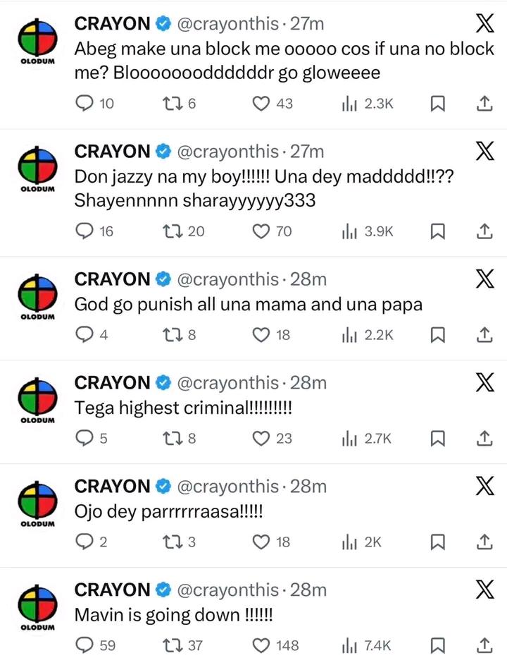The height and width of the screenshot is (665, 507).
Task: Share the "Abeg make una block me" tweet
Action: click(x=484, y=104)
